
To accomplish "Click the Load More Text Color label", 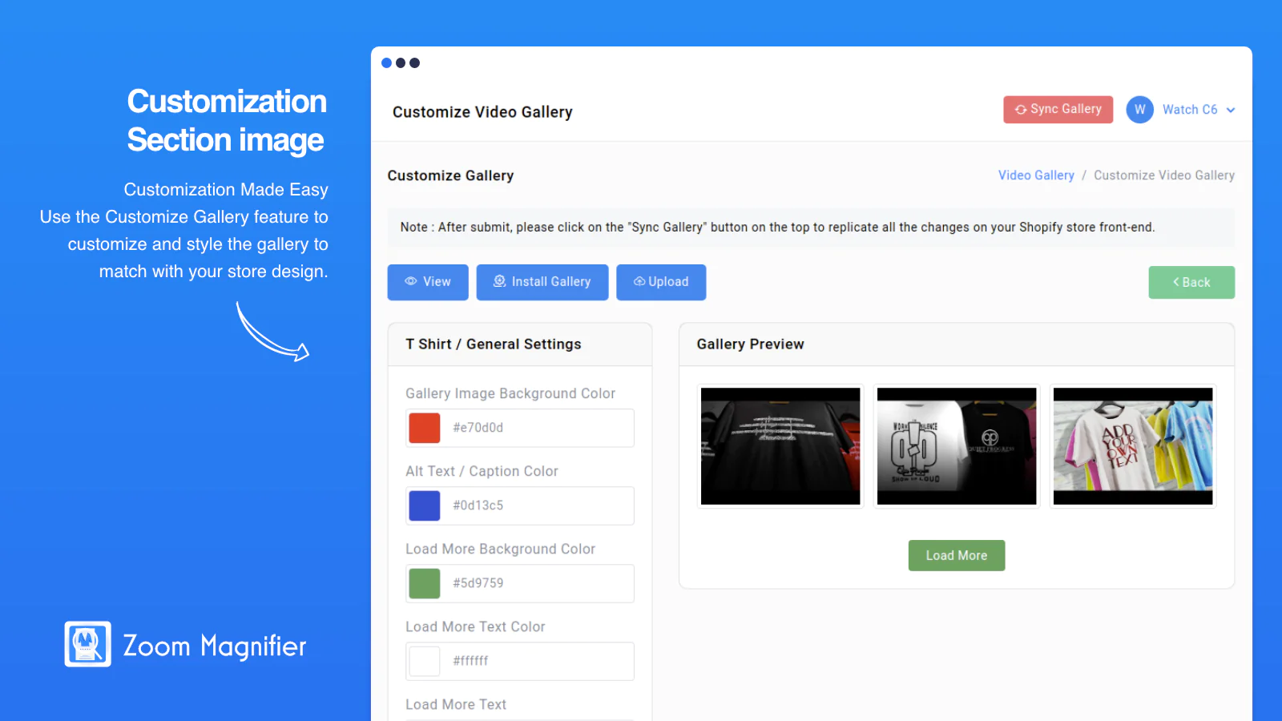I will (475, 626).
